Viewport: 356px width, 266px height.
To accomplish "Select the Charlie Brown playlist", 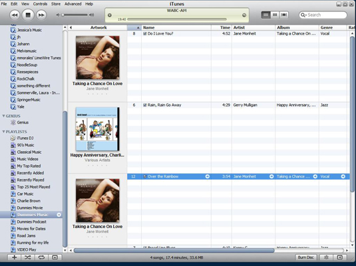I will 29,201.
